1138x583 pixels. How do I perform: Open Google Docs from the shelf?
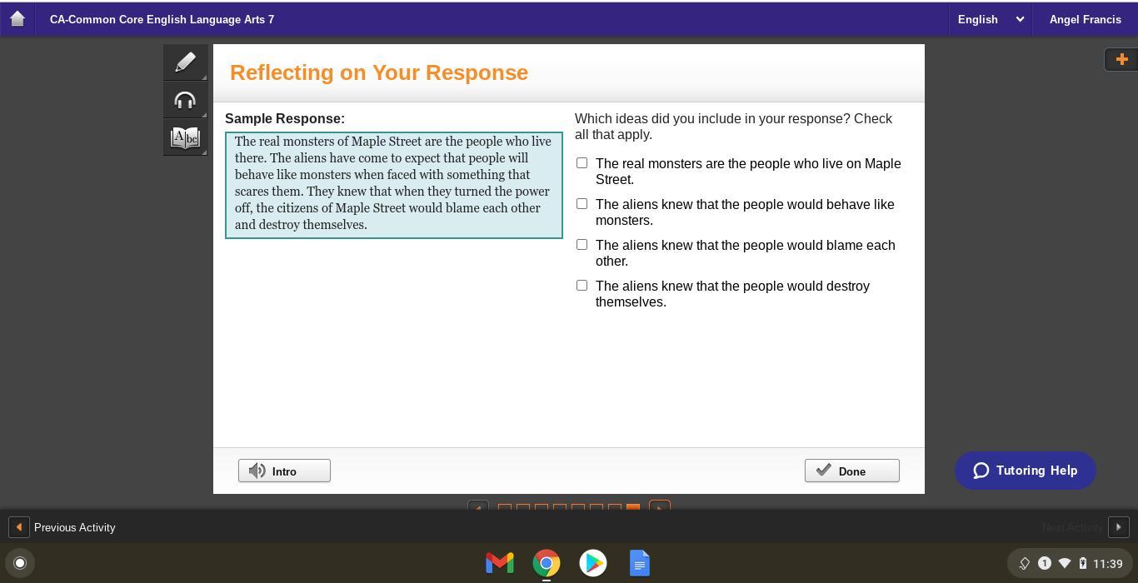click(x=640, y=563)
